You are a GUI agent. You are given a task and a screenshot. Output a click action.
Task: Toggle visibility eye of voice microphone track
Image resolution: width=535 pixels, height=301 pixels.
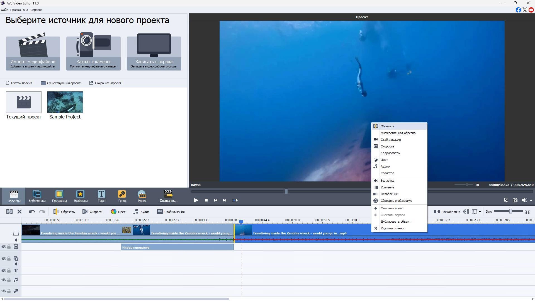point(4,291)
